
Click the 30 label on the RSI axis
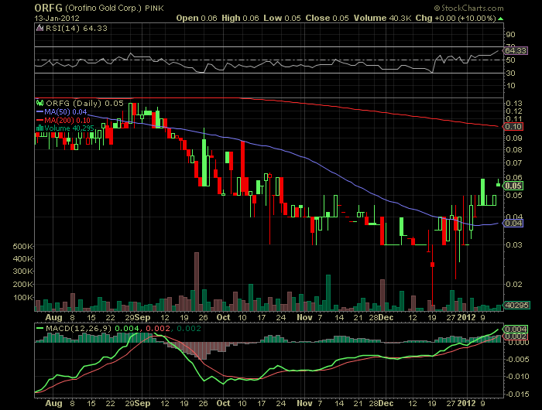point(510,73)
